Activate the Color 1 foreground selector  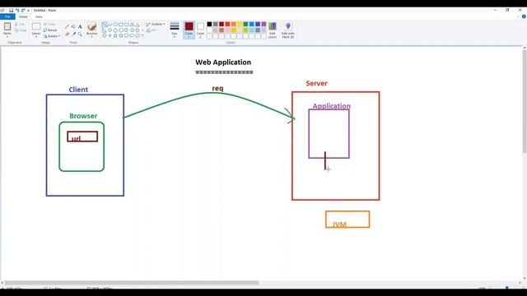point(189,30)
